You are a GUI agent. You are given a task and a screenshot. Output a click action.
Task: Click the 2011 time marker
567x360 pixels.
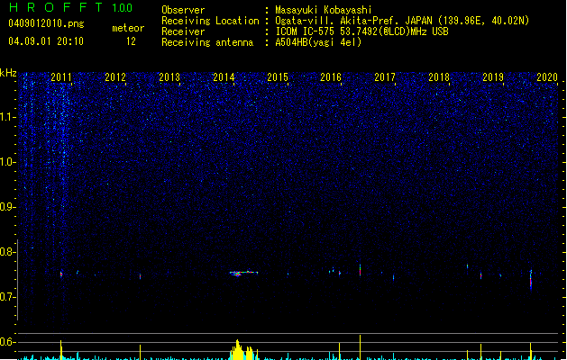coord(61,77)
